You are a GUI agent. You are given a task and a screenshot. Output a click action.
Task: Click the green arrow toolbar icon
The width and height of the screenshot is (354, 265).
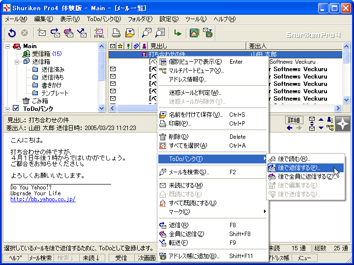177,33
